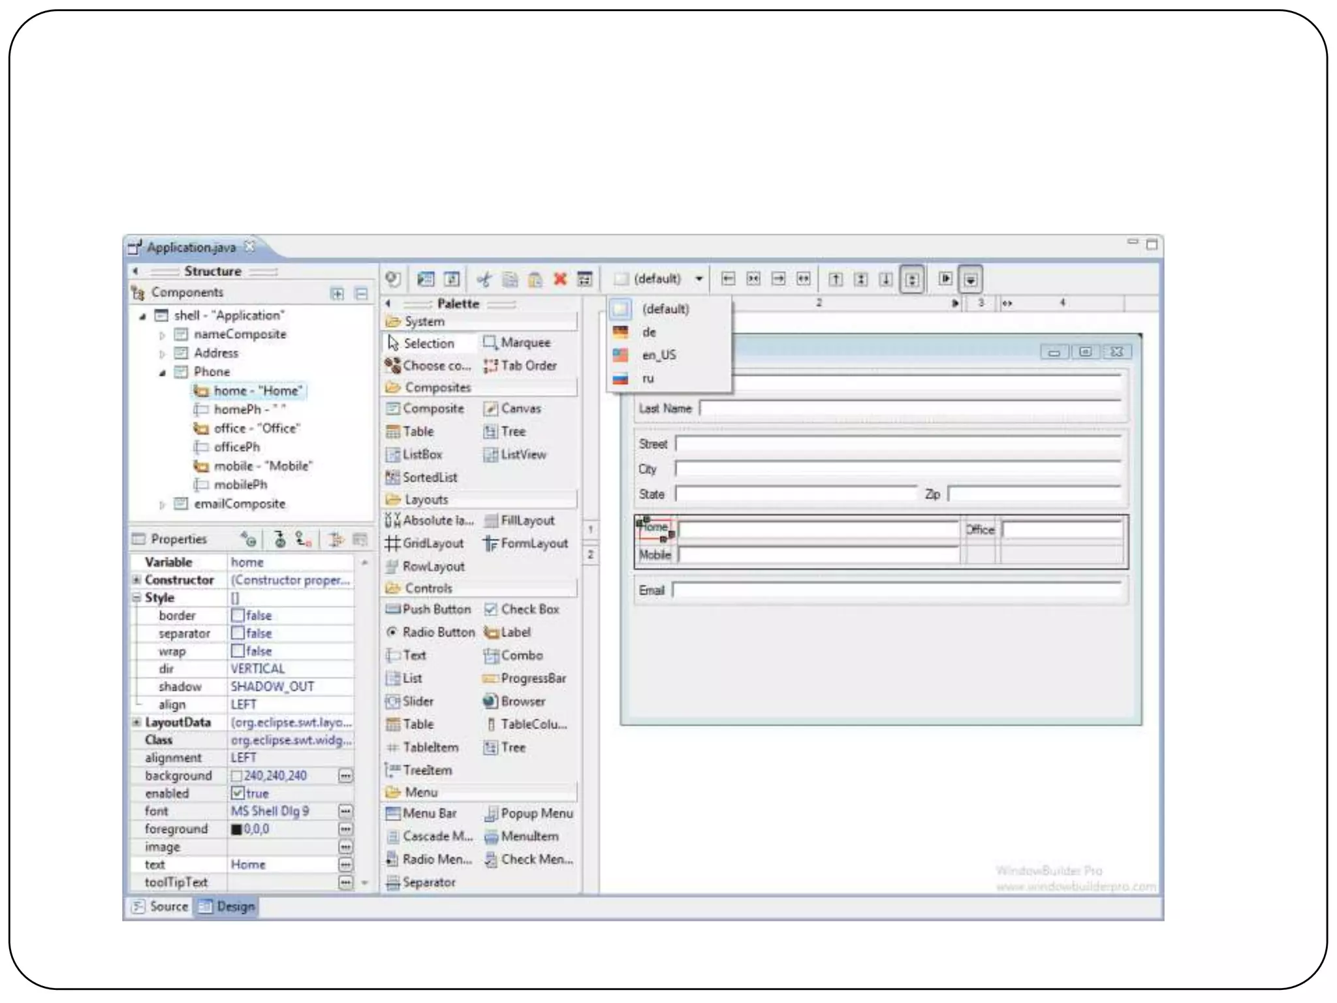The width and height of the screenshot is (1337, 1003).
Task: Open the font property ellipsis button
Action: 345,812
